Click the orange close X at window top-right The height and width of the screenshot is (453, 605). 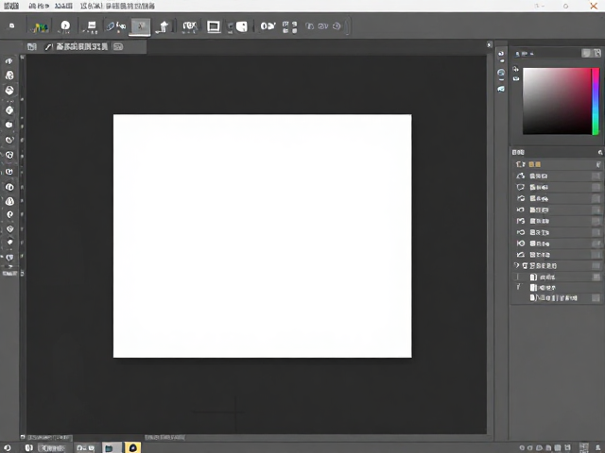pos(594,6)
